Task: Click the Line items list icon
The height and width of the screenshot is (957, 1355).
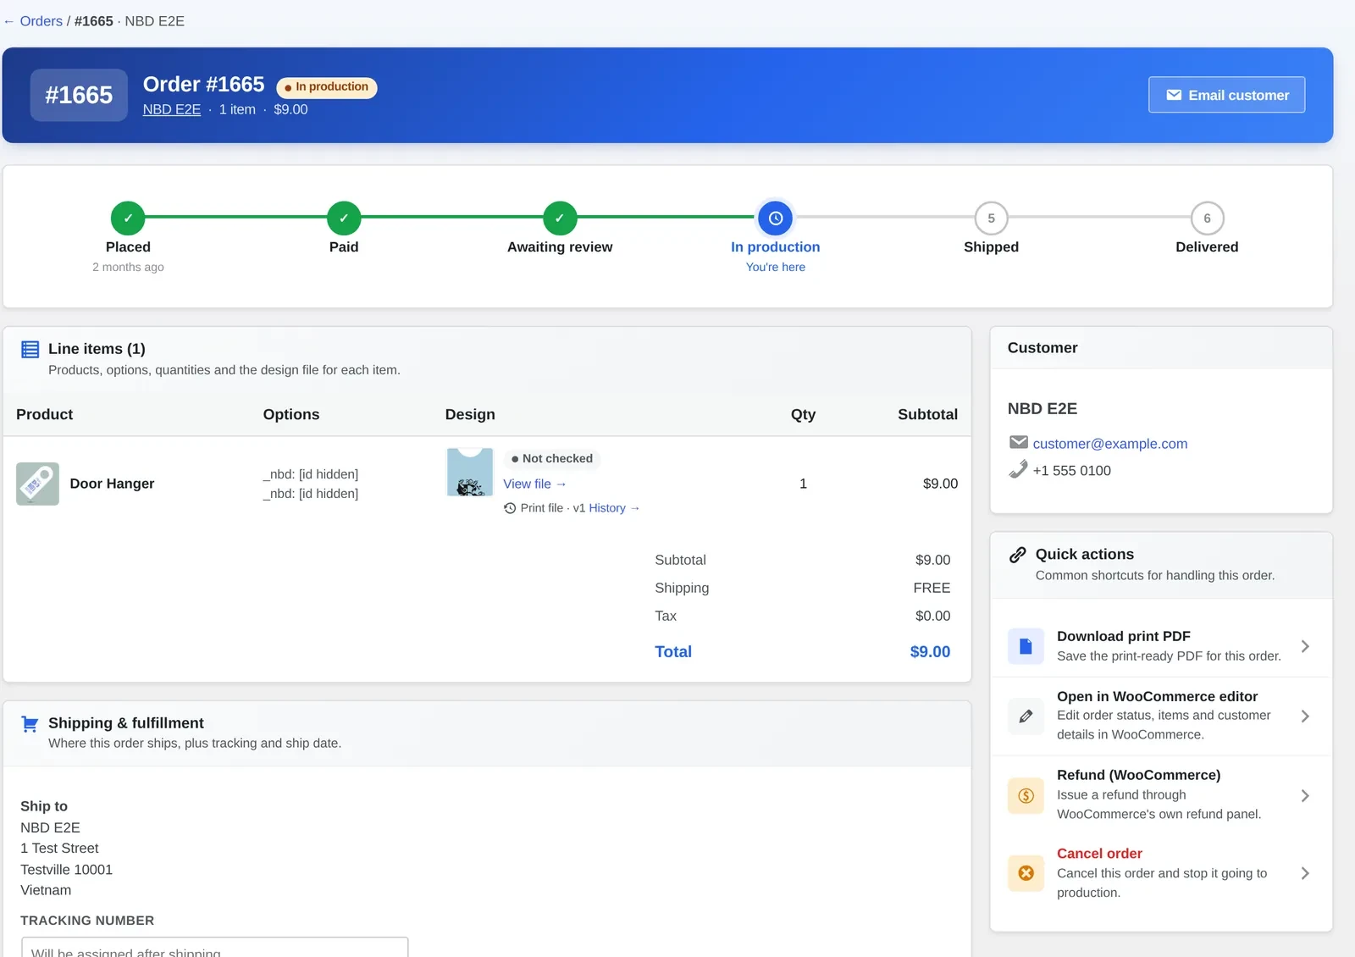Action: (x=30, y=349)
